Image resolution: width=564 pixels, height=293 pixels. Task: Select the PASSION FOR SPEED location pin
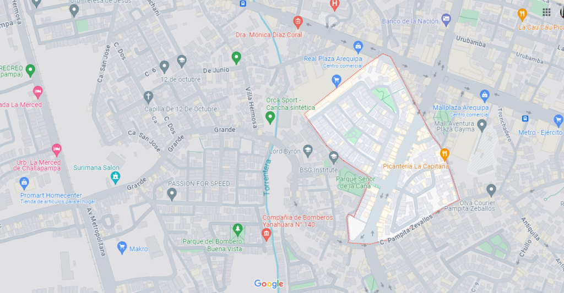coord(172,195)
